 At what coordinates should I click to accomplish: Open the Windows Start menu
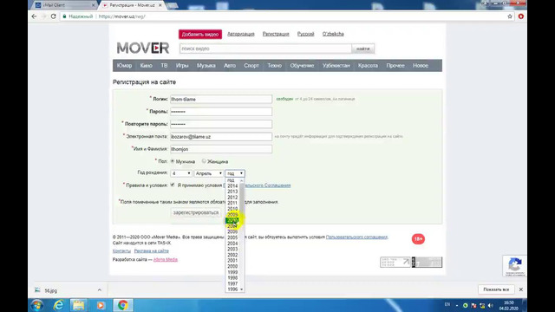point(36,305)
